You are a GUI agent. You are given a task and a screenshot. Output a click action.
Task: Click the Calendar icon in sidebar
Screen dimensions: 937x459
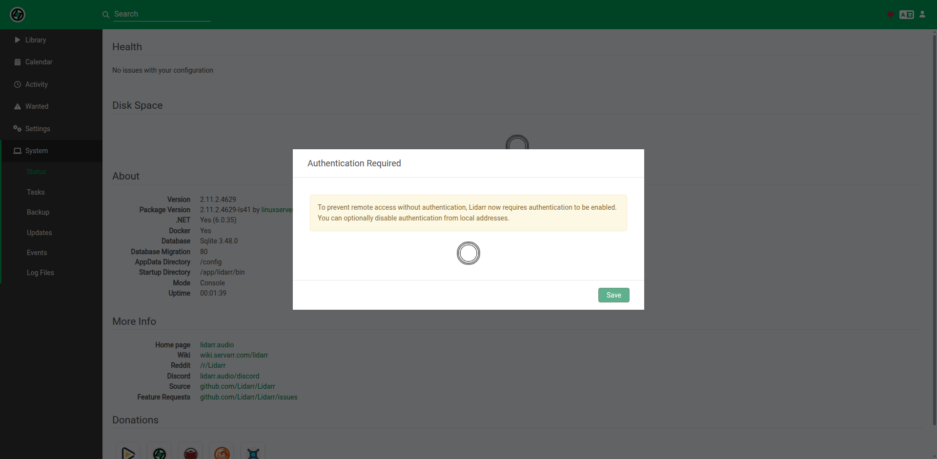(x=18, y=62)
